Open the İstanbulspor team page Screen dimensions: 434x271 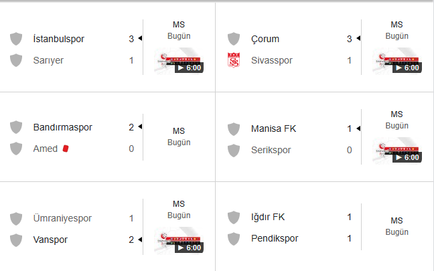(x=58, y=39)
